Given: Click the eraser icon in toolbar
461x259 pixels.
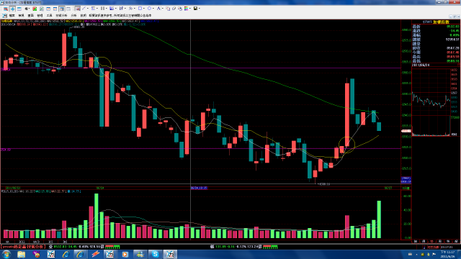Looking at the screenshot, I should point(174,9).
